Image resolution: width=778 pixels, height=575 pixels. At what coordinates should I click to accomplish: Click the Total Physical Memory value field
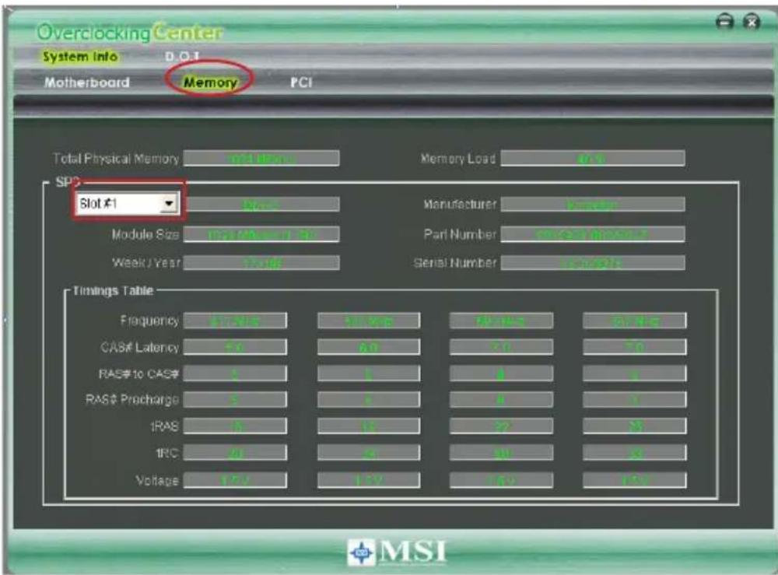[x=261, y=159]
